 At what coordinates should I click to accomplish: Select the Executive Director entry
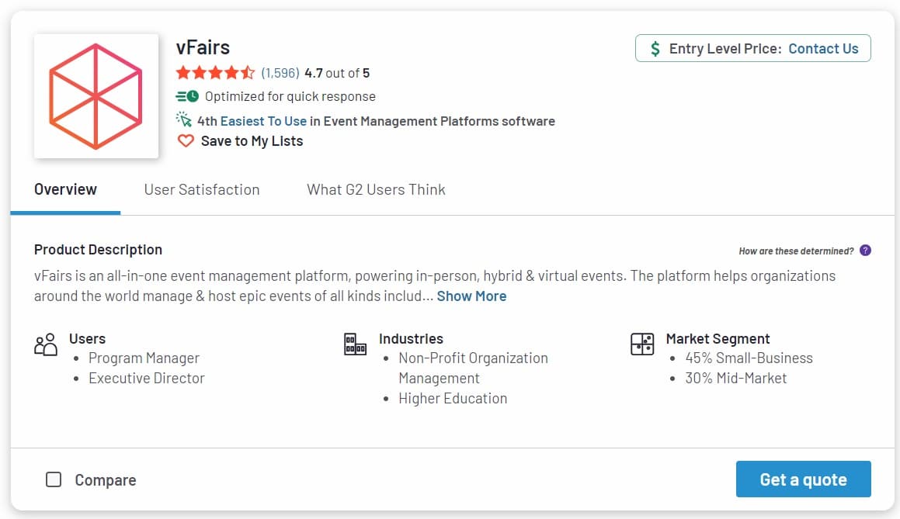tap(146, 378)
